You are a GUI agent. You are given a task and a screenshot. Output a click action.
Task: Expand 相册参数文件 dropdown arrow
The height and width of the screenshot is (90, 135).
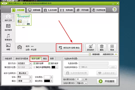point(116,54)
